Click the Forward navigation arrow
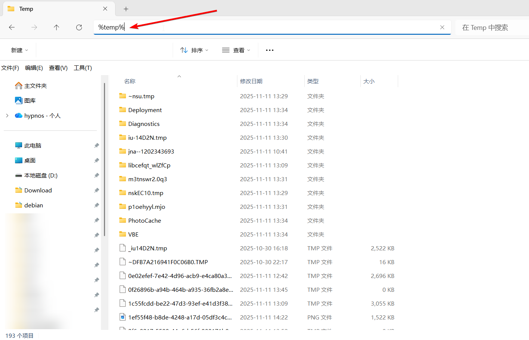 [x=34, y=27]
